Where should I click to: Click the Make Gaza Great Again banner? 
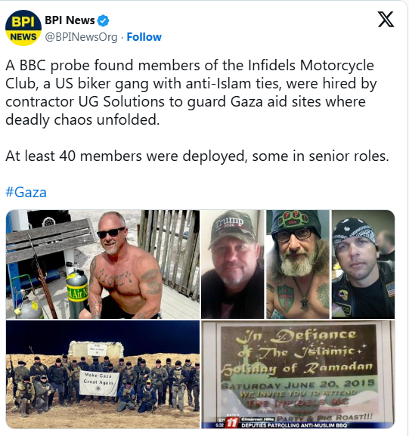(x=99, y=383)
